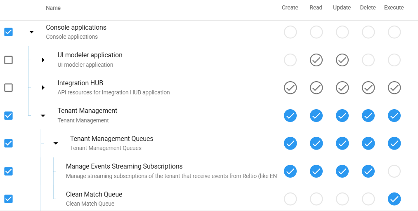
Task: Check the Integration HUB row checkbox
Action: (8, 88)
